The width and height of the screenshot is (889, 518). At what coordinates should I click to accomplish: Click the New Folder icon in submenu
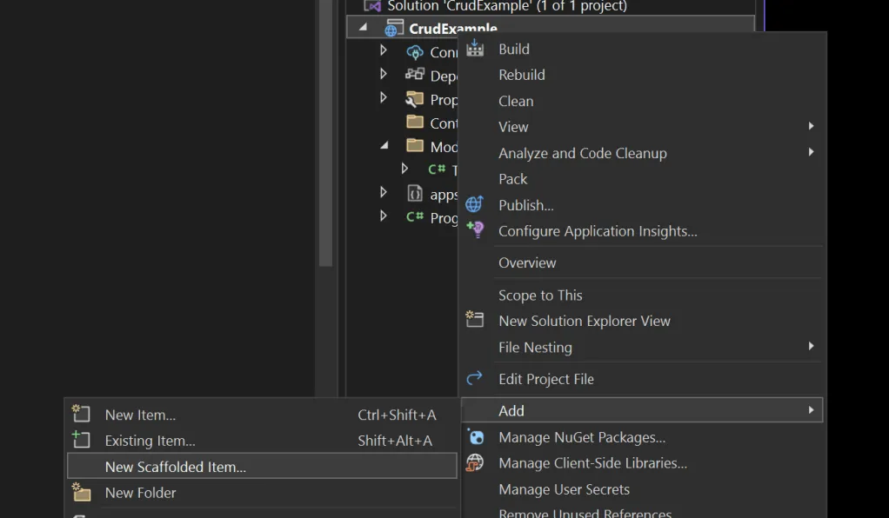(81, 492)
